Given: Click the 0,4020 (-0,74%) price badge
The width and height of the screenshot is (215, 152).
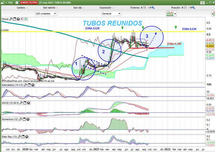Looking at the screenshot, I should [x=29, y=3].
